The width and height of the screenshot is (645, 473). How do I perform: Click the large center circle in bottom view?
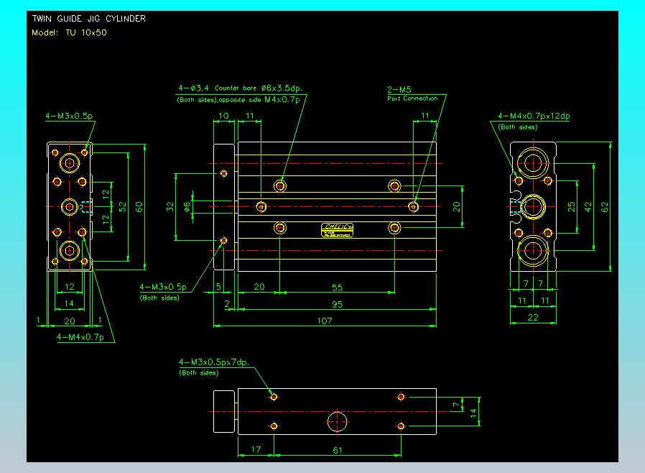[336, 420]
